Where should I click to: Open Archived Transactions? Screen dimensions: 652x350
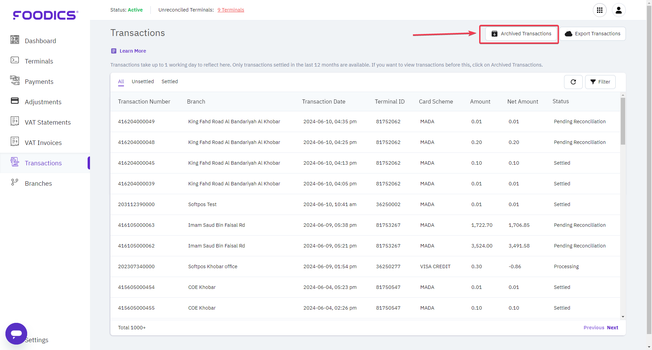click(521, 34)
